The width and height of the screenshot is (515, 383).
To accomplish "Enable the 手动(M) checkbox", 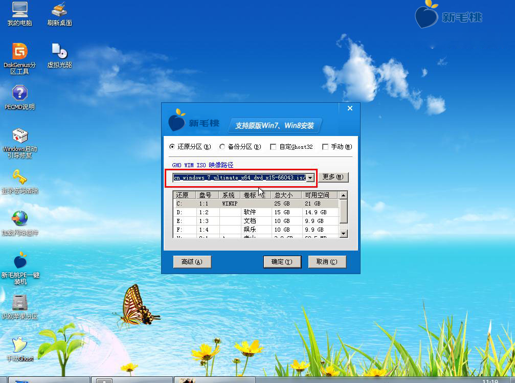I will click(325, 147).
